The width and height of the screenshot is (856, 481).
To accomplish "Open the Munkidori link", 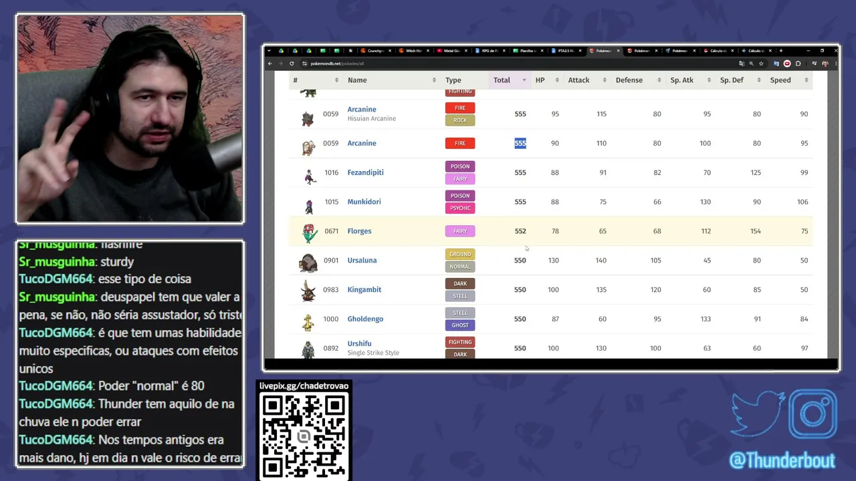I will pos(364,202).
